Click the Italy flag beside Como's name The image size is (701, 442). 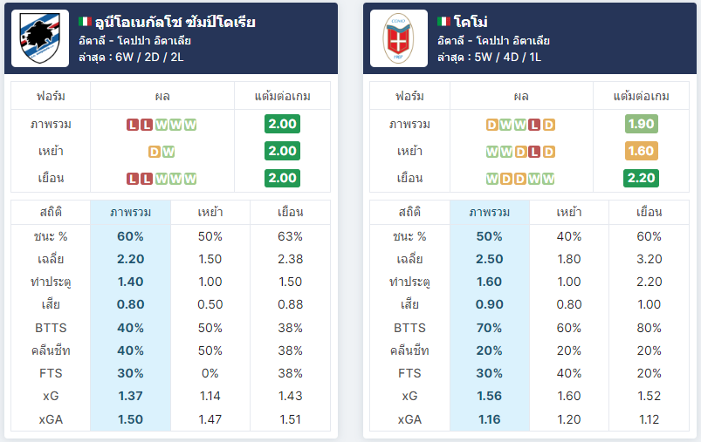point(444,22)
